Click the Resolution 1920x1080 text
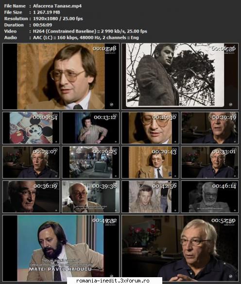 pyautogui.click(x=45, y=18)
